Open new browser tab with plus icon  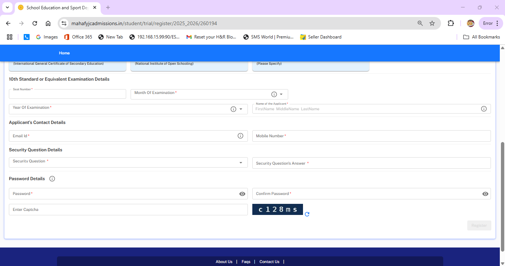pyautogui.click(x=108, y=7)
